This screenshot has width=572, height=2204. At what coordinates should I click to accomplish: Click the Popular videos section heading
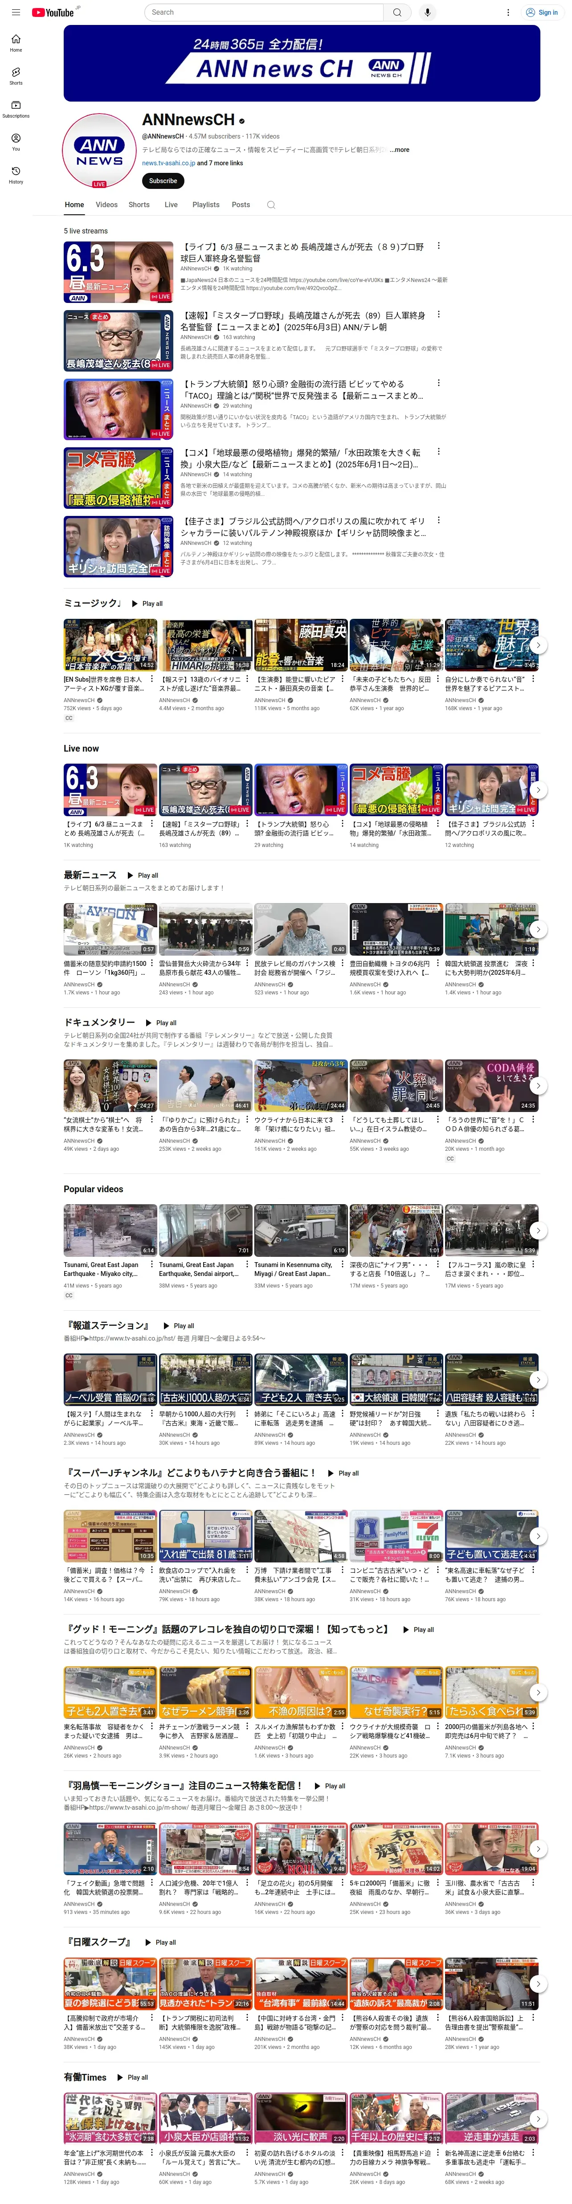click(93, 1189)
